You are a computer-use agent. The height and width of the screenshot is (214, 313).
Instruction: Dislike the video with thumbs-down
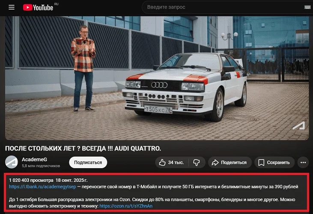197,163
